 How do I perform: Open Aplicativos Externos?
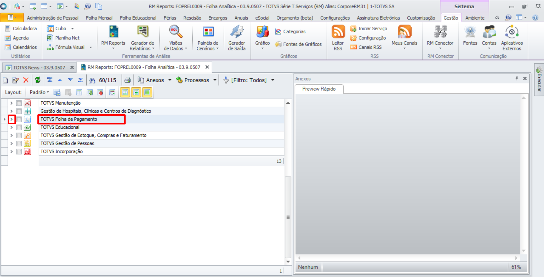(512, 38)
